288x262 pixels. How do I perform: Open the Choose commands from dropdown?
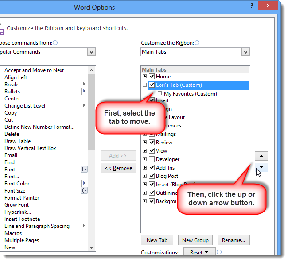[91, 52]
